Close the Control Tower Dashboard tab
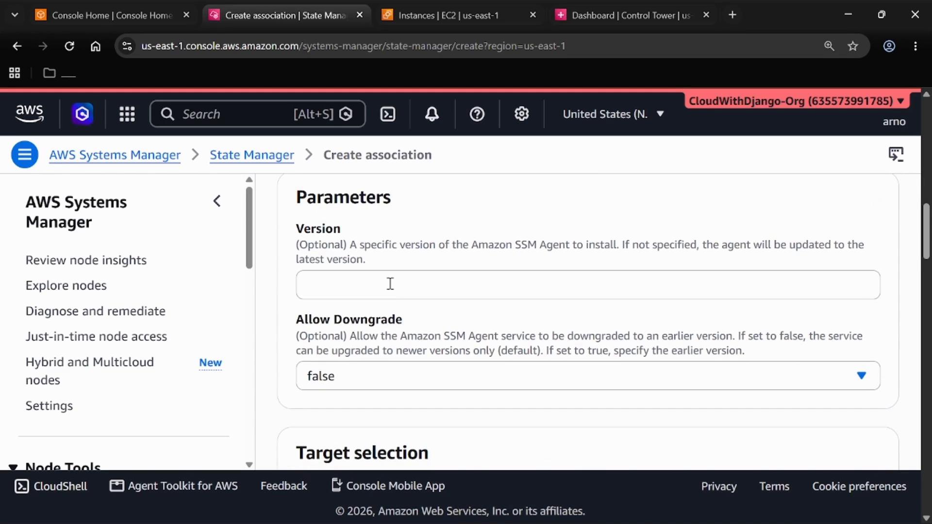This screenshot has width=932, height=524. 706,15
